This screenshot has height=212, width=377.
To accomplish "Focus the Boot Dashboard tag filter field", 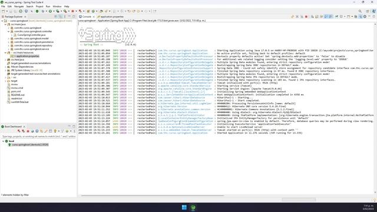I will pos(39,136).
